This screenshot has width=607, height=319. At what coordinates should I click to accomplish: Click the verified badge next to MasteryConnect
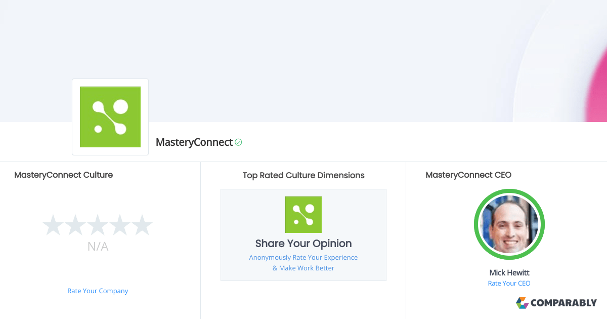pos(238,142)
